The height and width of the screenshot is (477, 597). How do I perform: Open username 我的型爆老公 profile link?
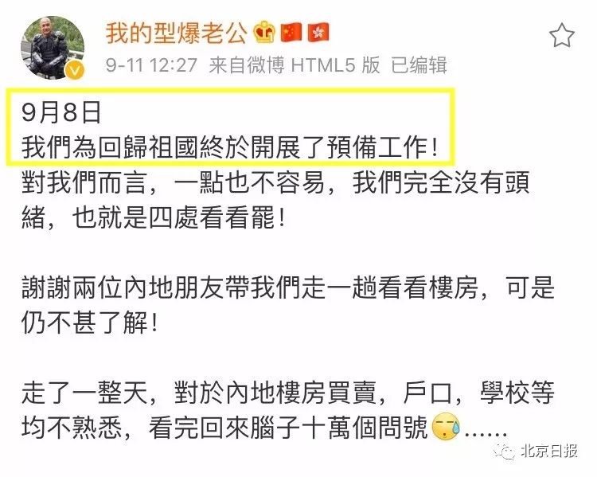point(176,33)
